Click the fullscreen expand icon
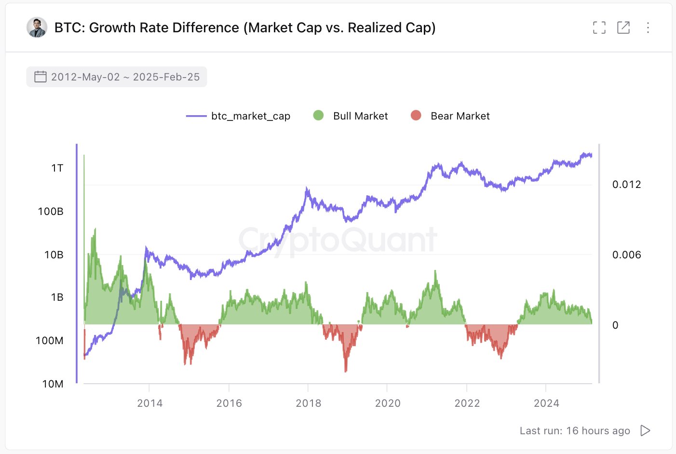The height and width of the screenshot is (454, 676). [599, 28]
